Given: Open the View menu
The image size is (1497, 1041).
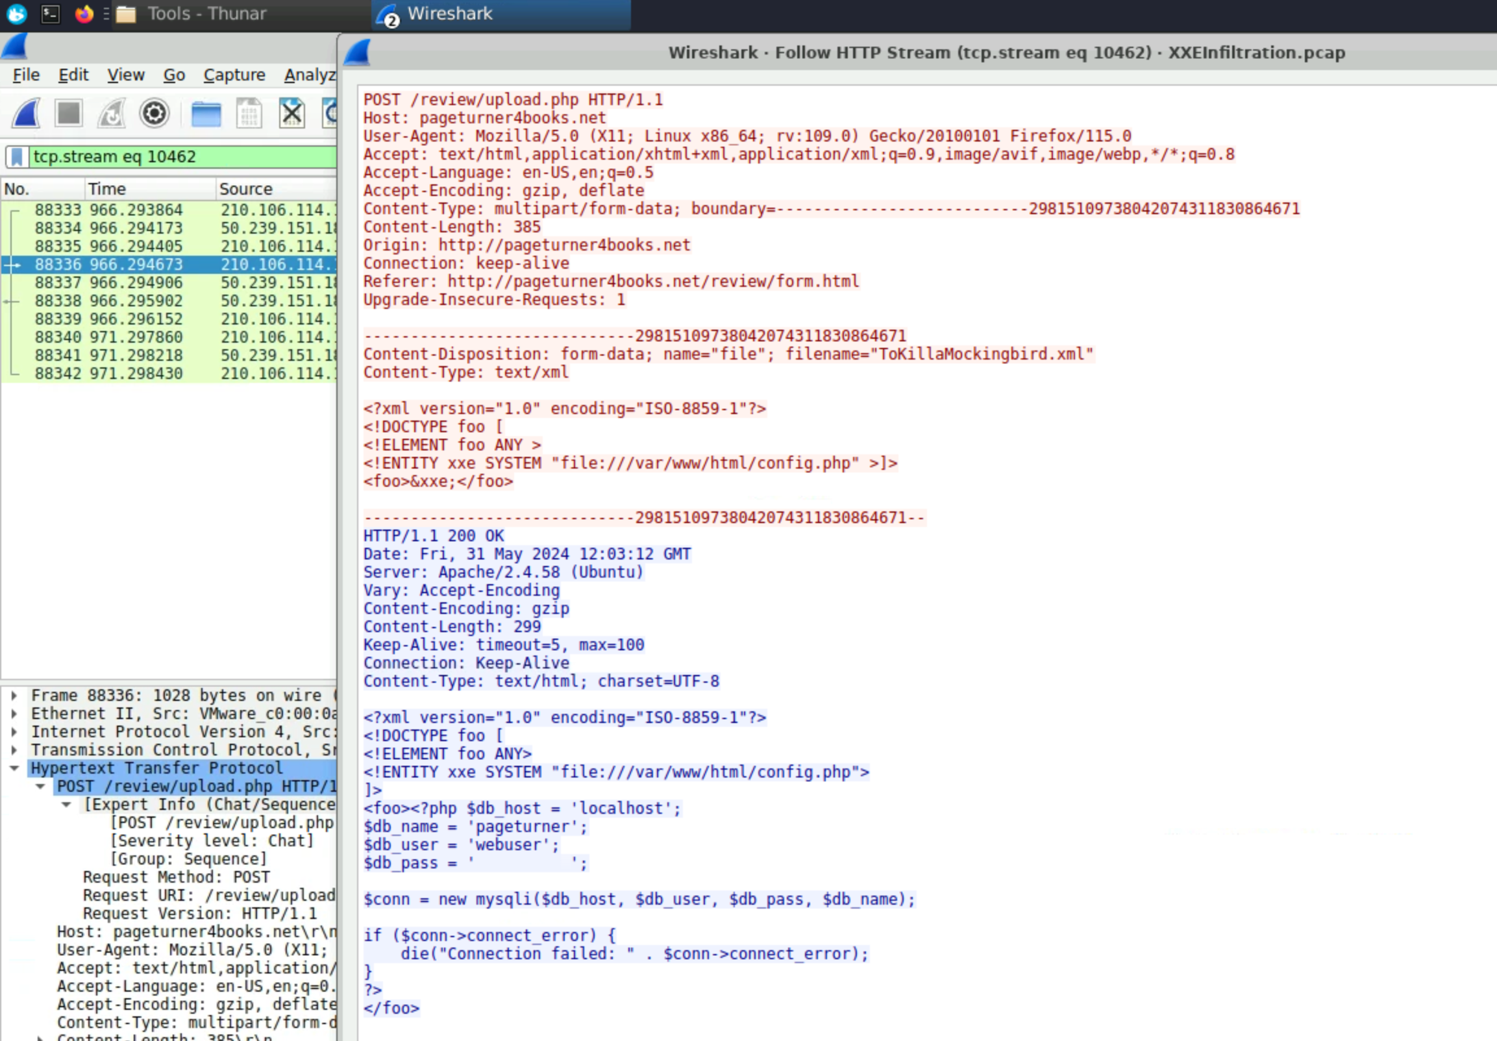Looking at the screenshot, I should click(126, 75).
